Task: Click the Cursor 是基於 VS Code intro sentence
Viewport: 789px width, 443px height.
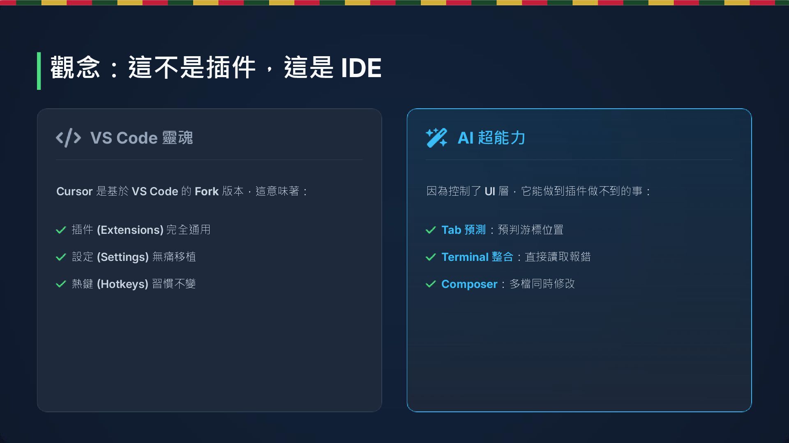Action: 182,191
